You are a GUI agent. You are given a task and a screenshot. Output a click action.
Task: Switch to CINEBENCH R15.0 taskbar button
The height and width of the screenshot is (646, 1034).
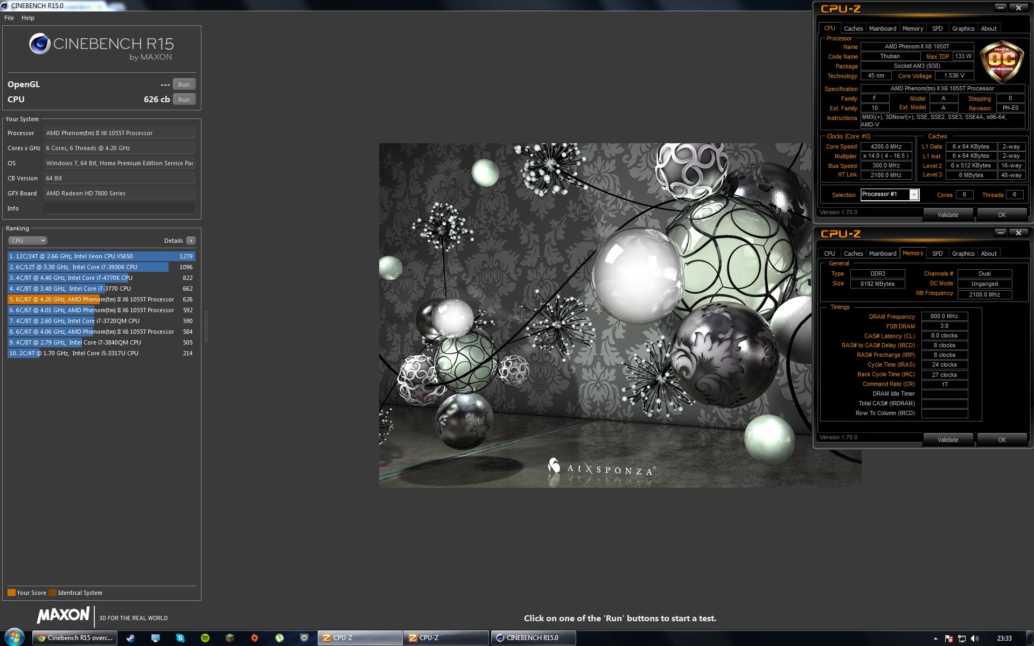click(533, 638)
